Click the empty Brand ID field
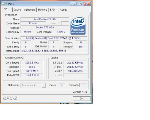This screenshot has width=150, height=120. [65, 23]
